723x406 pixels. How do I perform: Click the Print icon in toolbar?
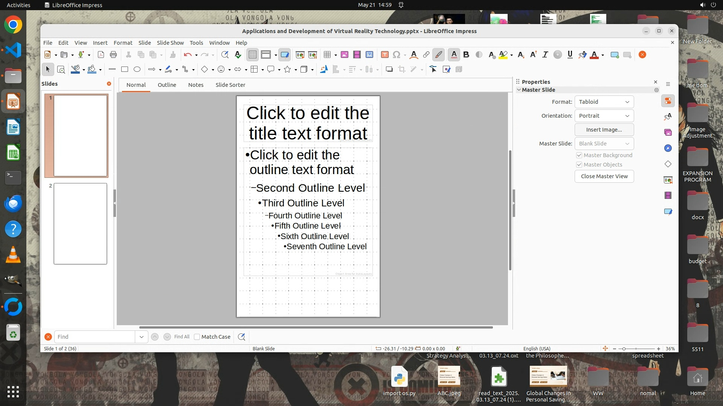point(113,55)
